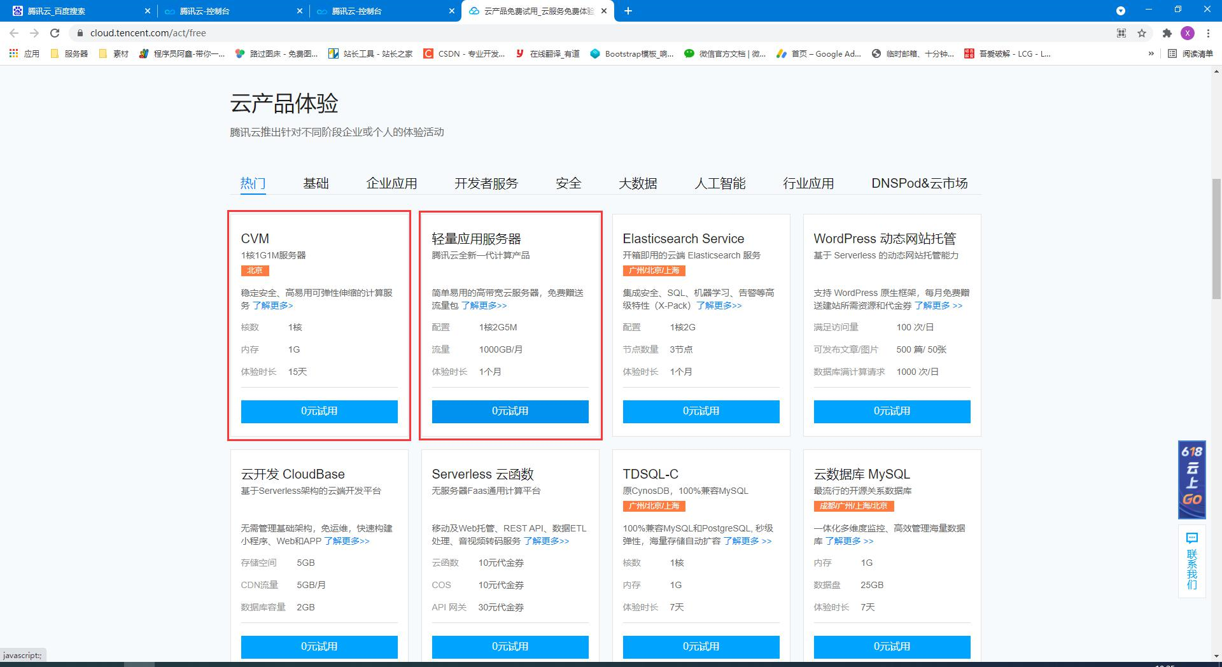The width and height of the screenshot is (1222, 667).
Task: Select the 开发者服务 category tab
Action: 486,184
